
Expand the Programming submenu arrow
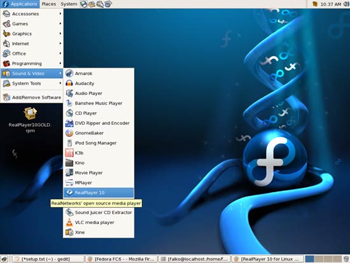point(60,63)
